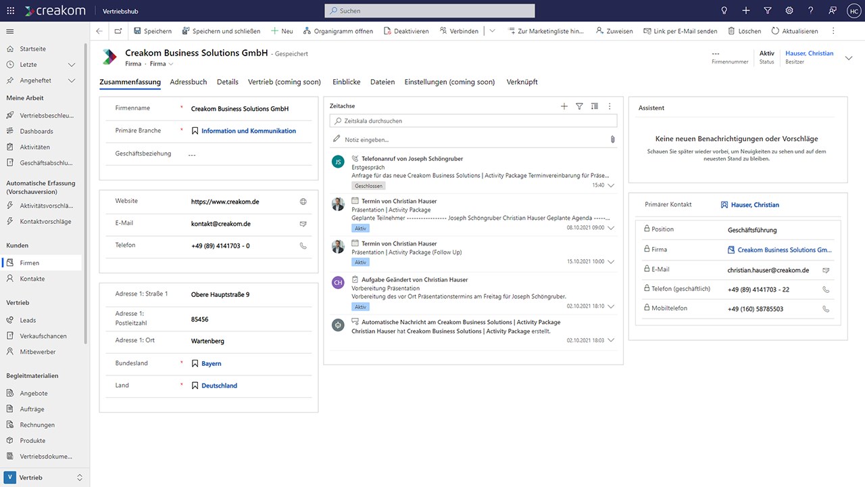Click Organigramm öffnen

tap(338, 31)
